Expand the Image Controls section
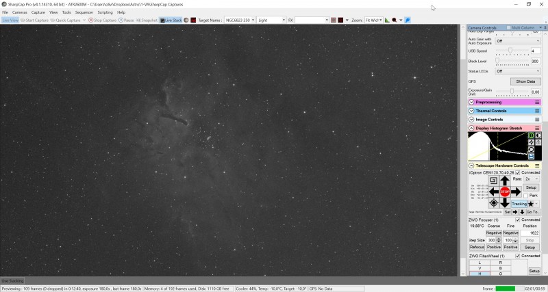548x292 pixels. pyautogui.click(x=471, y=119)
